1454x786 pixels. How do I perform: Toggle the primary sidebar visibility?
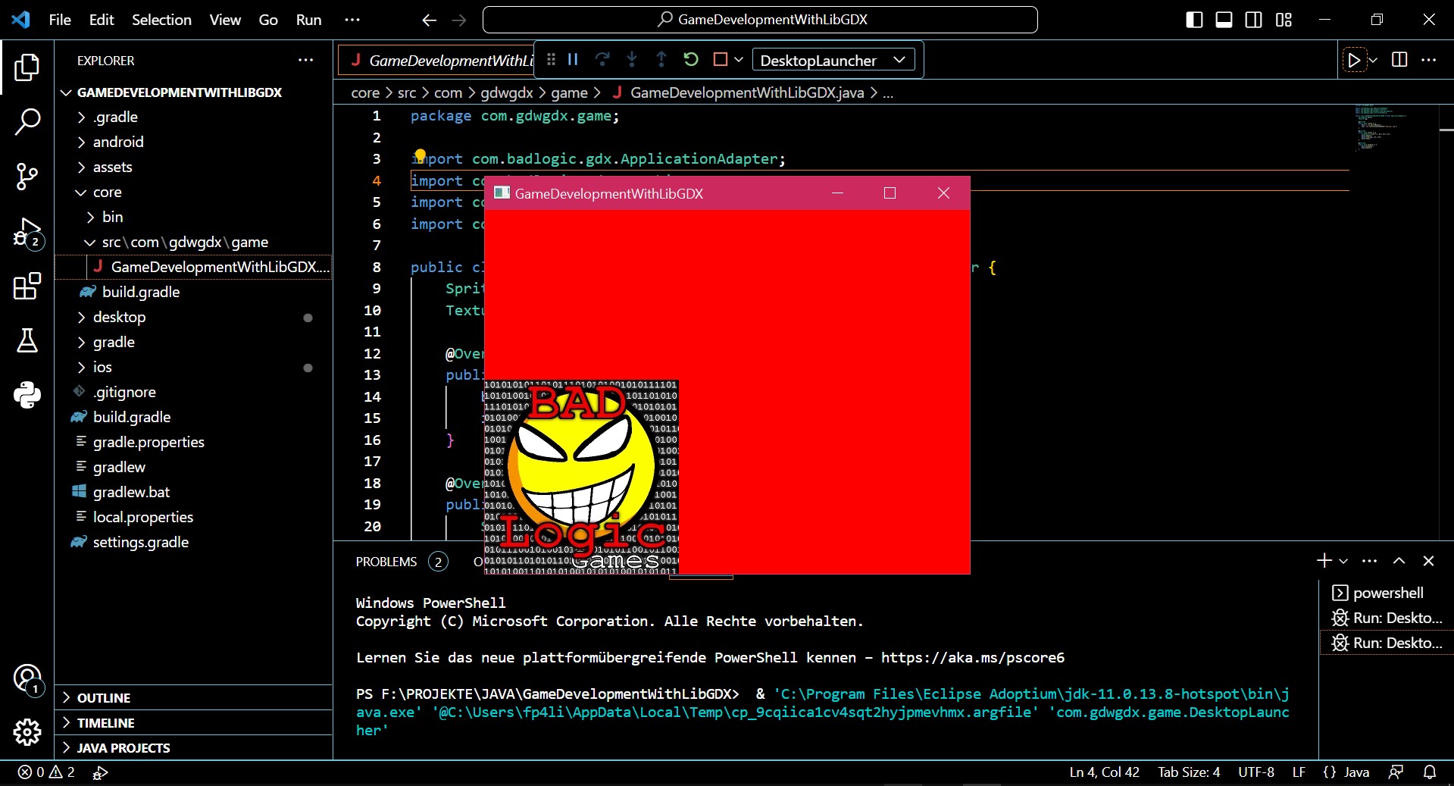1193,19
